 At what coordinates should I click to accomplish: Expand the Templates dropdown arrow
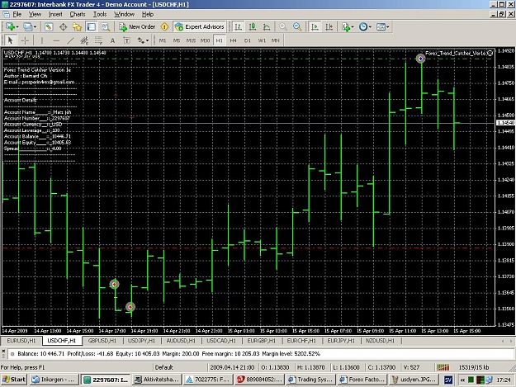pos(388,27)
